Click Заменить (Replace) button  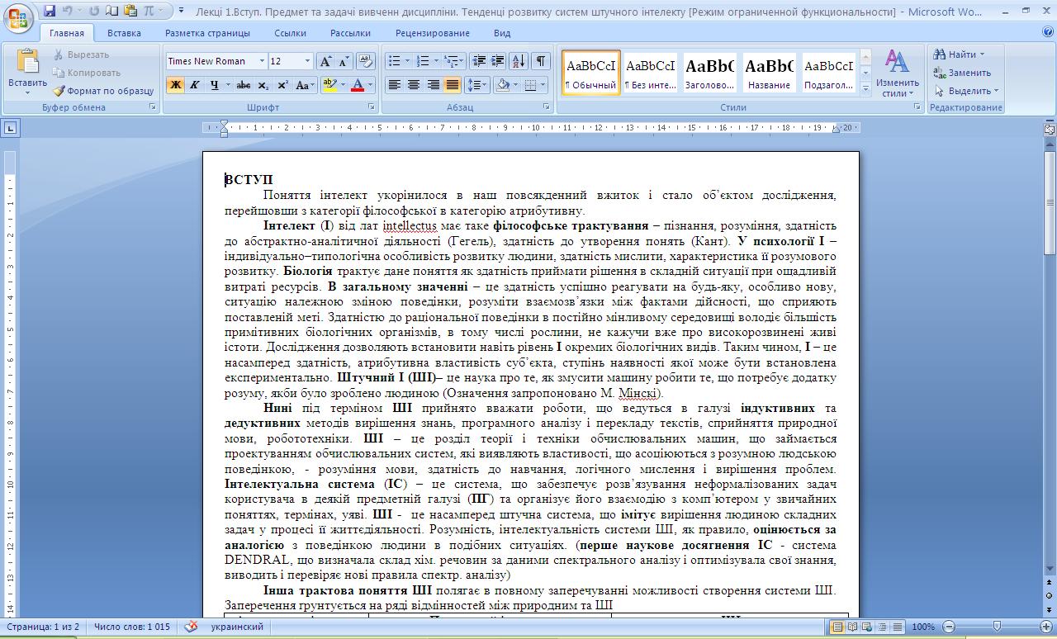tap(962, 73)
